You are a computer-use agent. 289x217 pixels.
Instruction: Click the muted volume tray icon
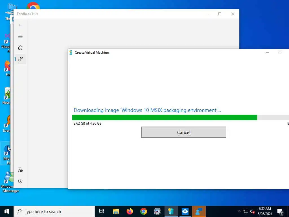tap(252, 211)
